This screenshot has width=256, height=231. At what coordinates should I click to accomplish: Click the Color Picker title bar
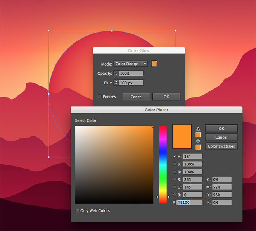click(x=156, y=110)
